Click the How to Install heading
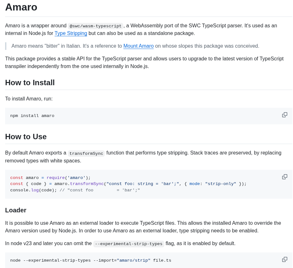The height and width of the screenshot is (268, 293). click(x=30, y=83)
